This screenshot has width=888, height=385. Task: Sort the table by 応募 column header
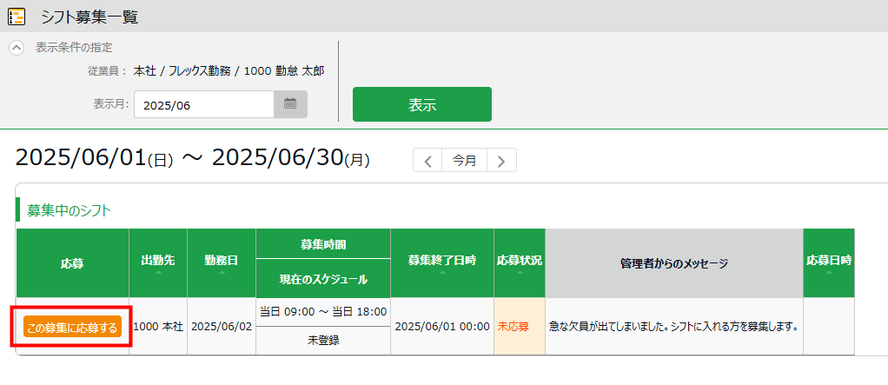72,262
